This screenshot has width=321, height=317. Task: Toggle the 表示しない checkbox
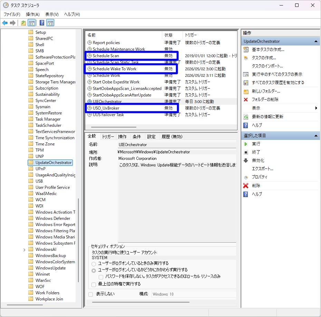[90, 294]
